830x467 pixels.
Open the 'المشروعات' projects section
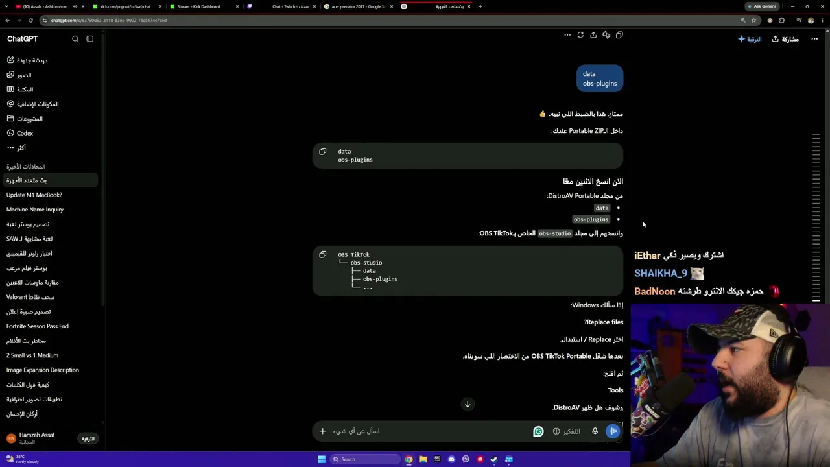[51, 119]
